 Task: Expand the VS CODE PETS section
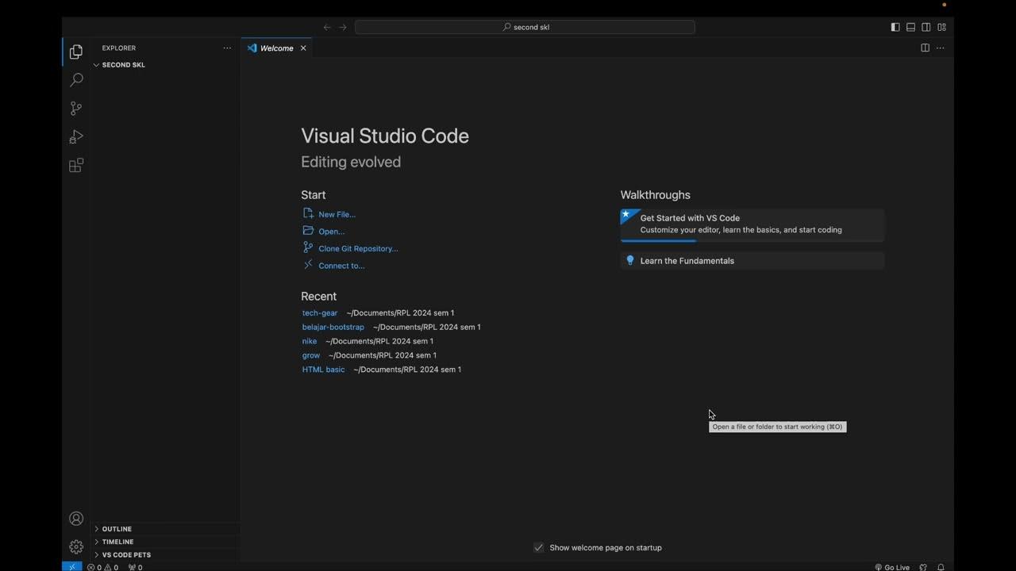(165, 554)
